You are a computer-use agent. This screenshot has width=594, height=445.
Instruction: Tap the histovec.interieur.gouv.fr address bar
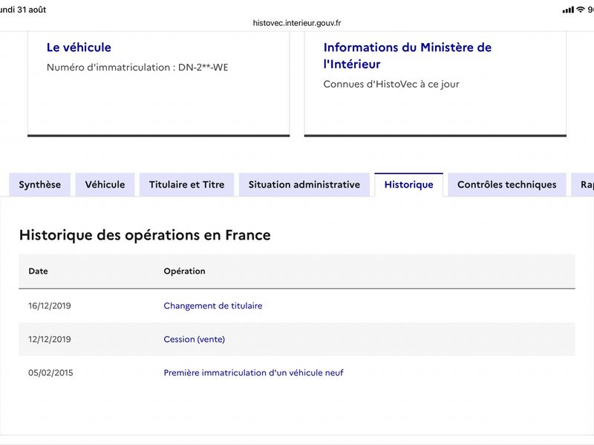(x=297, y=23)
